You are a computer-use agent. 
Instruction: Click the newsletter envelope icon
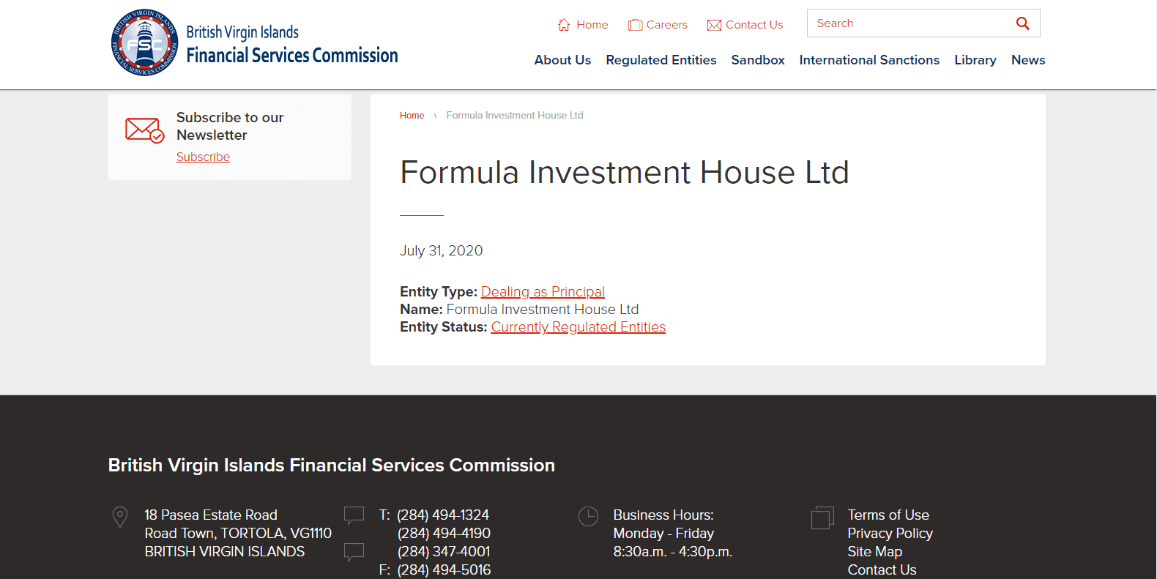[x=144, y=130]
